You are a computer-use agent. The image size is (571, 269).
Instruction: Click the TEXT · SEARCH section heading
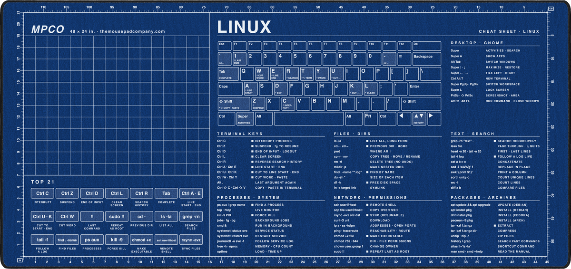pos(473,134)
